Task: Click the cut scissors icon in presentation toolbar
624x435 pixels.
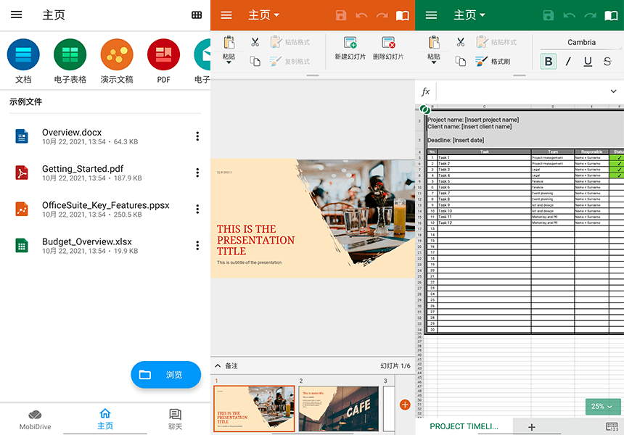Action: [255, 42]
